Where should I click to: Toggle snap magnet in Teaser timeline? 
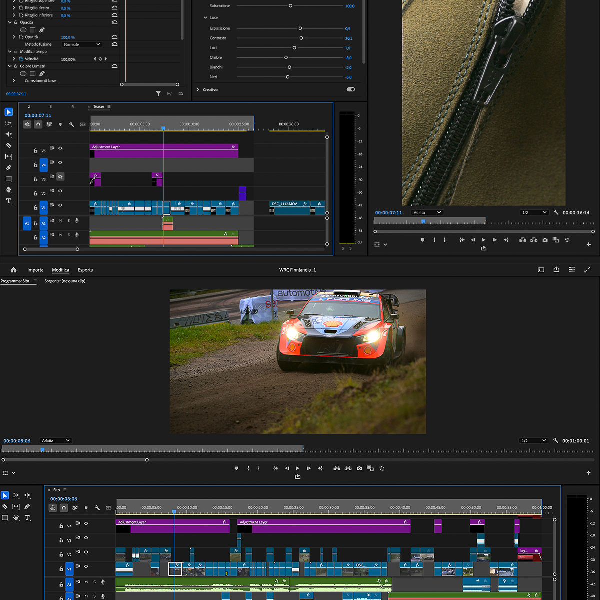[x=38, y=124]
